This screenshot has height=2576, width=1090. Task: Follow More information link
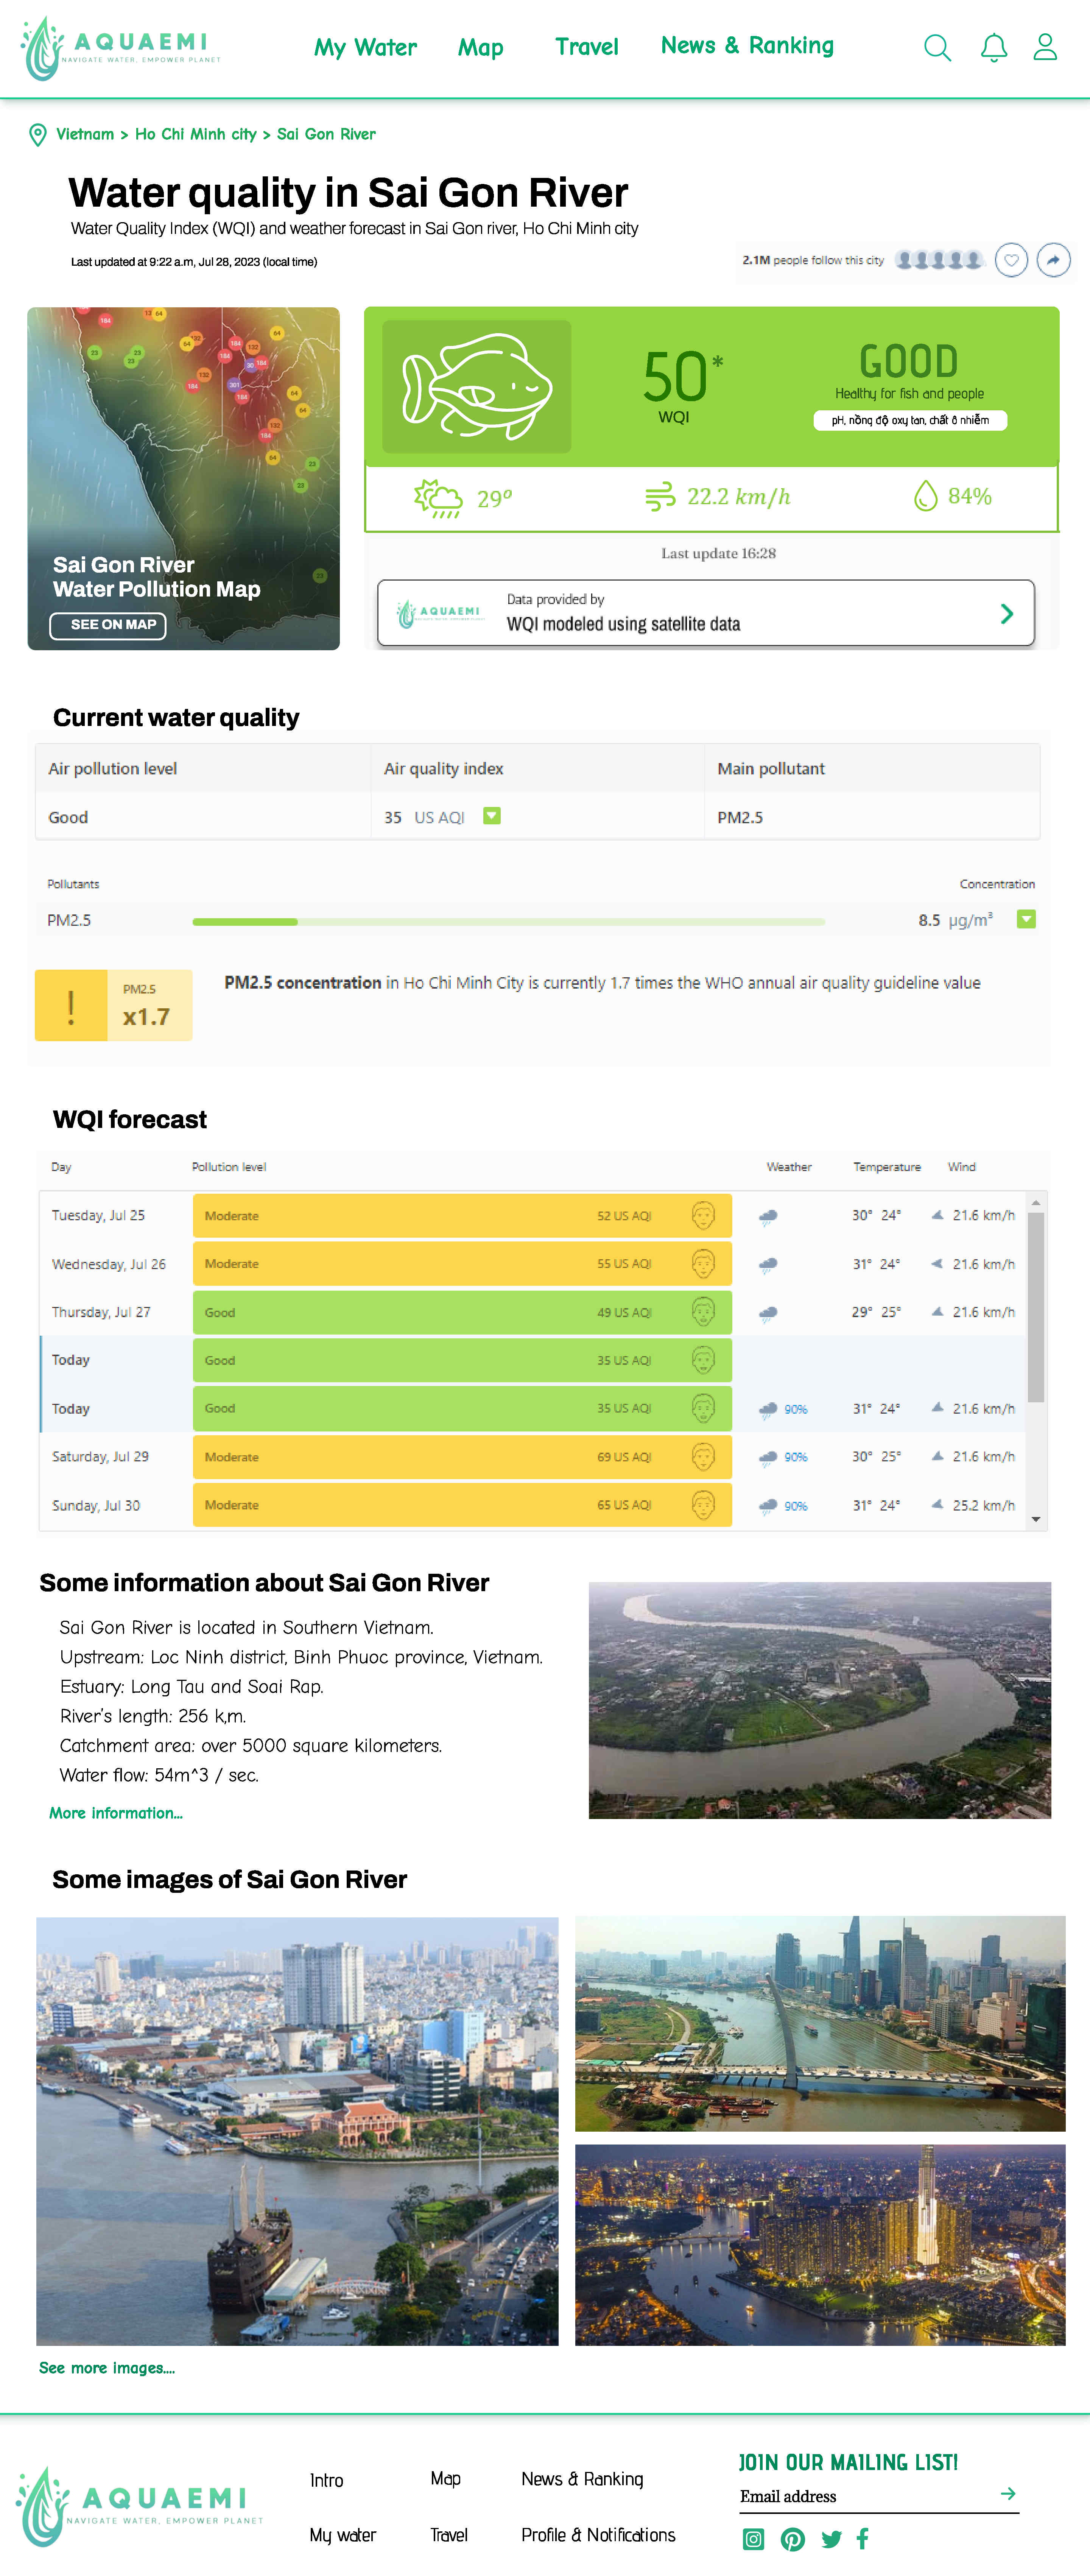pyautogui.click(x=116, y=1813)
